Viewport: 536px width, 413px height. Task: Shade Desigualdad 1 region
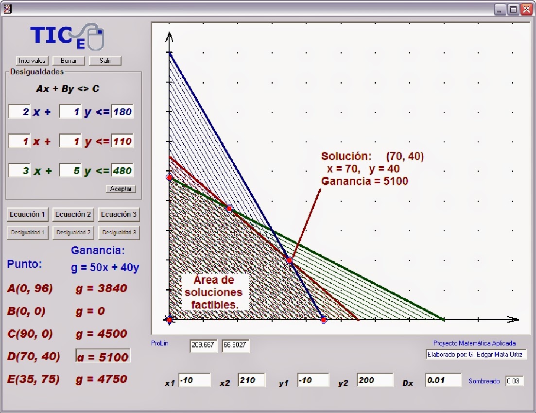tap(27, 233)
